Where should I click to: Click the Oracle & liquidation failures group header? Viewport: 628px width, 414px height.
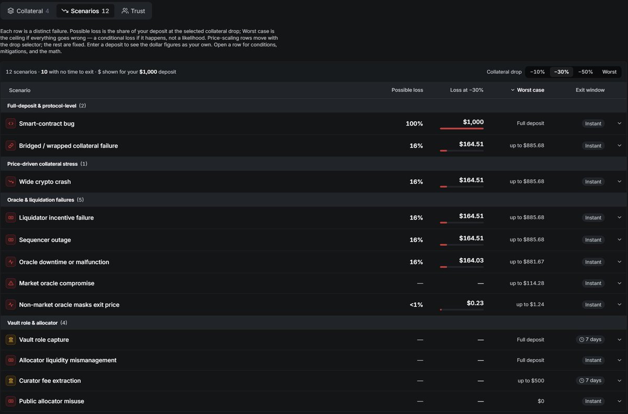click(x=314, y=200)
